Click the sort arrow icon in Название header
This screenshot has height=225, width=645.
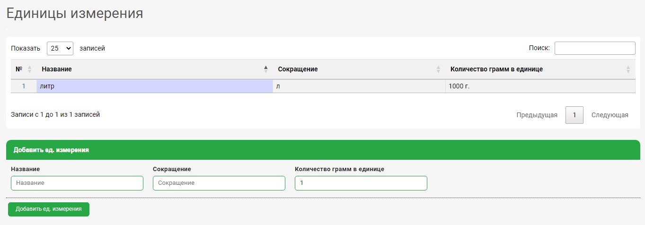[265, 69]
